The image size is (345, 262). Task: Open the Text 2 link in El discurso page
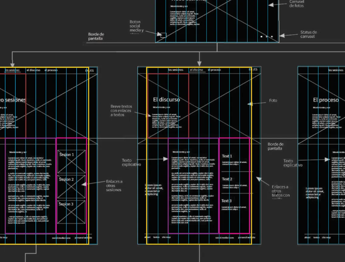coord(227,179)
